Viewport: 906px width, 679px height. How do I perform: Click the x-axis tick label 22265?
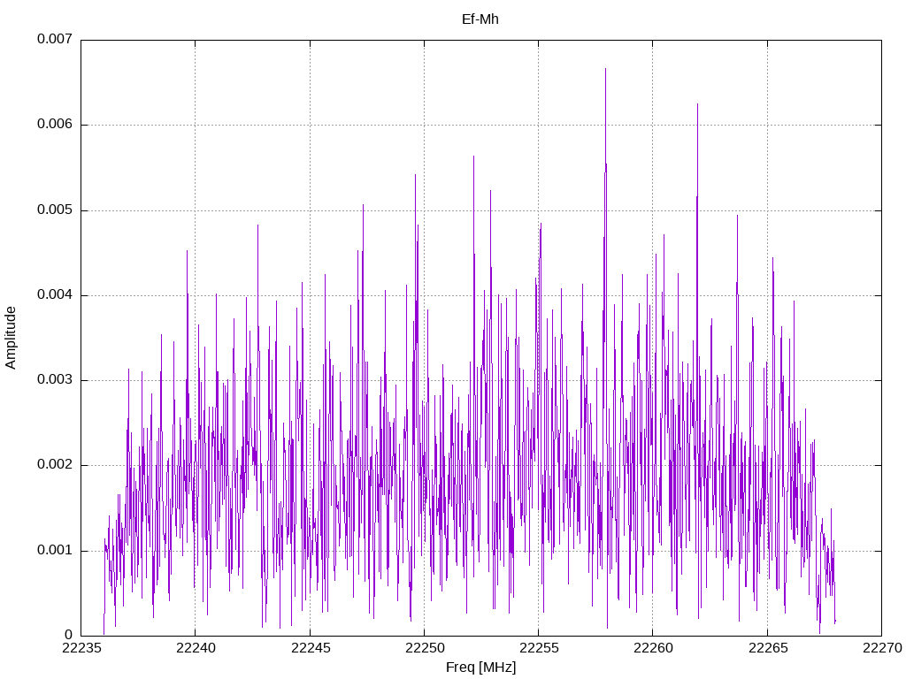click(x=768, y=648)
